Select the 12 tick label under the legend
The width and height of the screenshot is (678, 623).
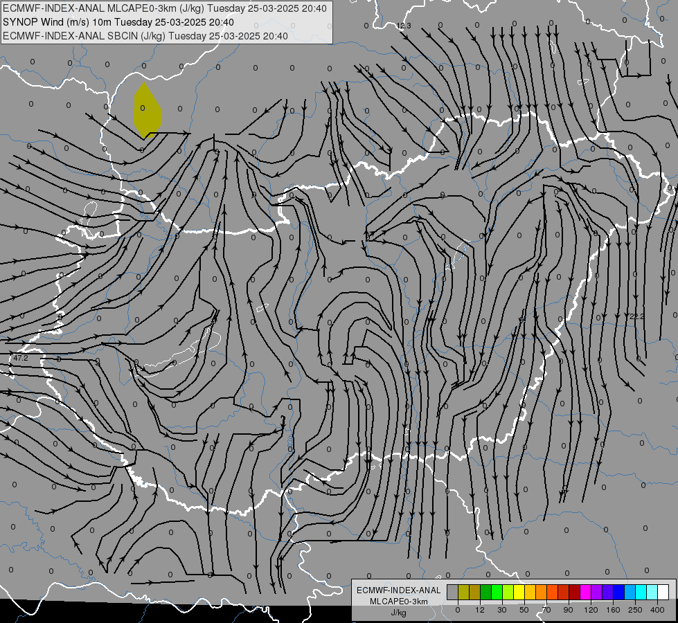pyautogui.click(x=479, y=610)
